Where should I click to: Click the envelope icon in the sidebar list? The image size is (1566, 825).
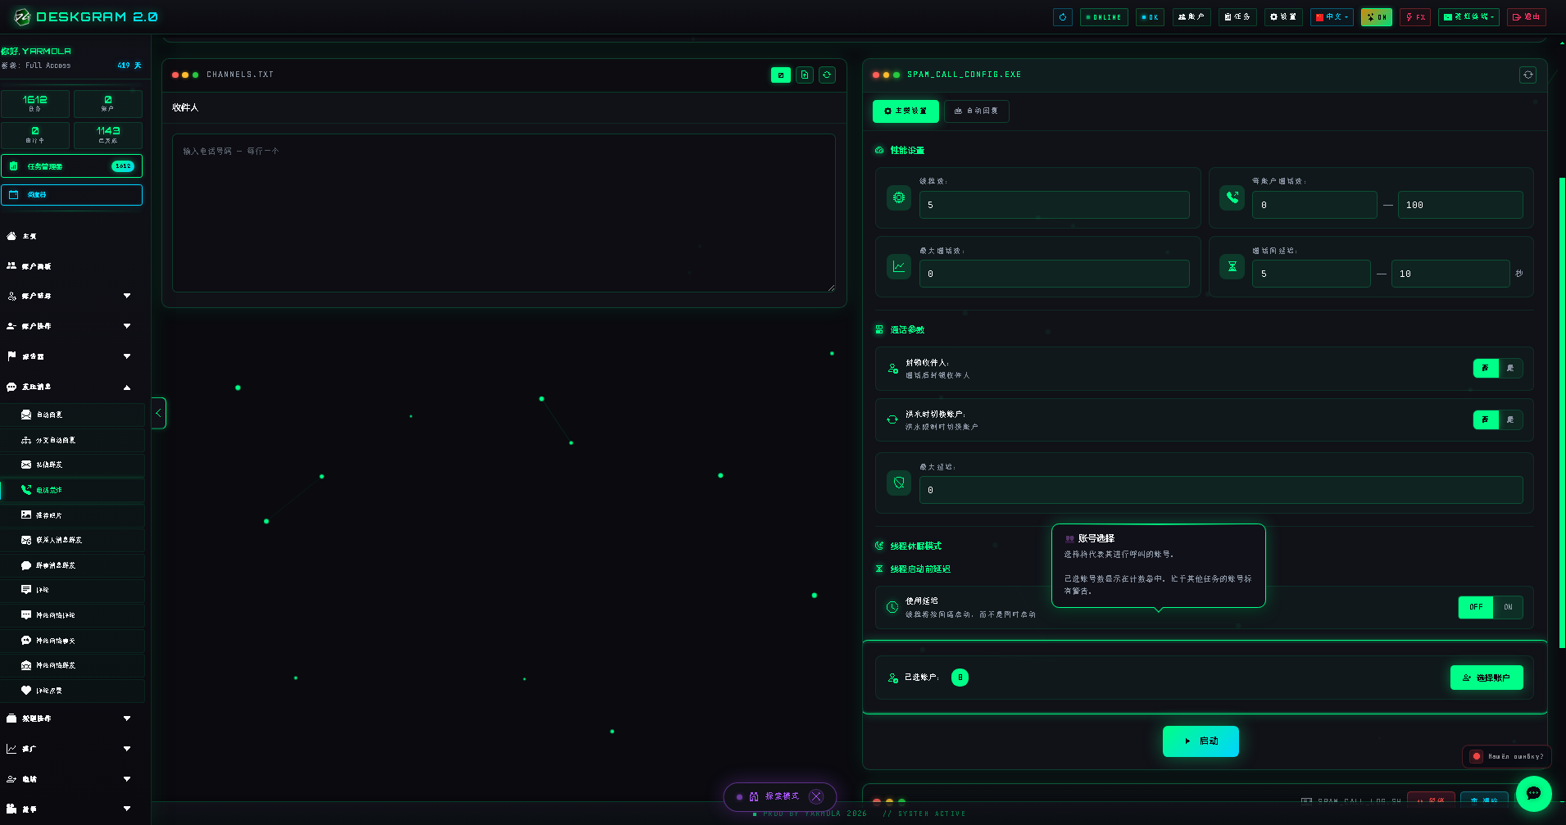pyautogui.click(x=26, y=465)
